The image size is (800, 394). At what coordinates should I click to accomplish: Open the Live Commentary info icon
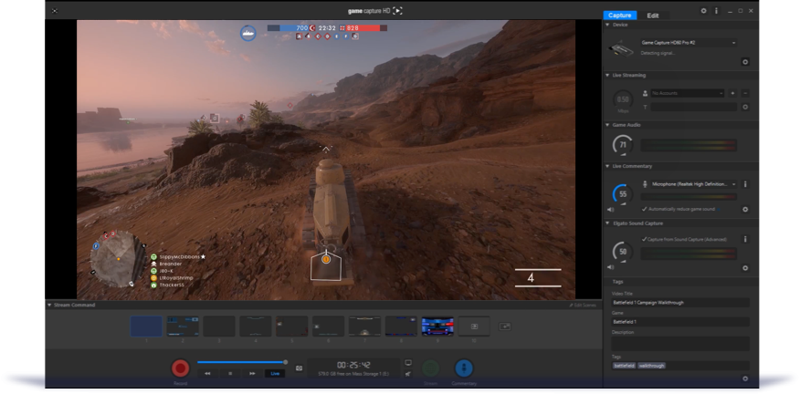[x=745, y=184]
